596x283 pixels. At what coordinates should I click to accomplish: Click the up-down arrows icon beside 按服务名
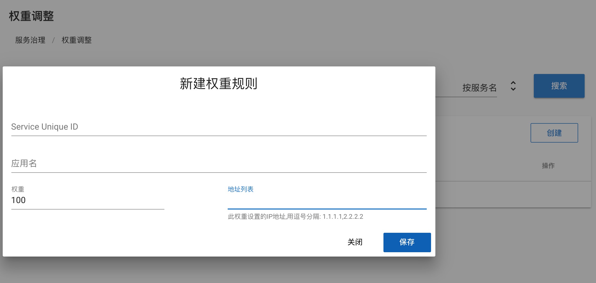pos(513,86)
